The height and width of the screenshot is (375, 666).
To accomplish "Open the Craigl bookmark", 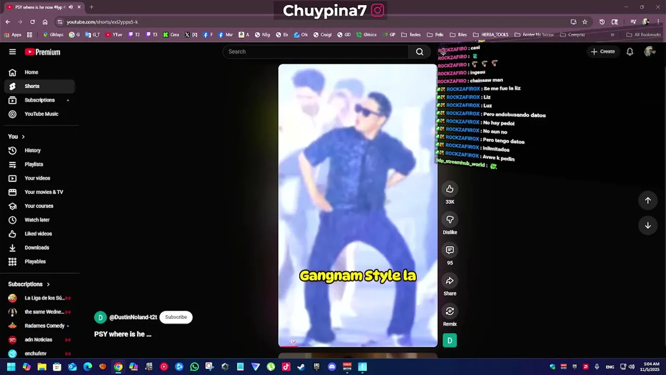I will tap(322, 35).
